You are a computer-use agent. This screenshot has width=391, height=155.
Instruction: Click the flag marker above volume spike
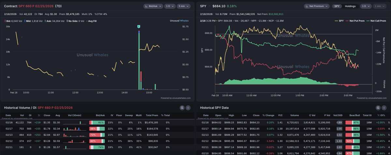(x=139, y=26)
